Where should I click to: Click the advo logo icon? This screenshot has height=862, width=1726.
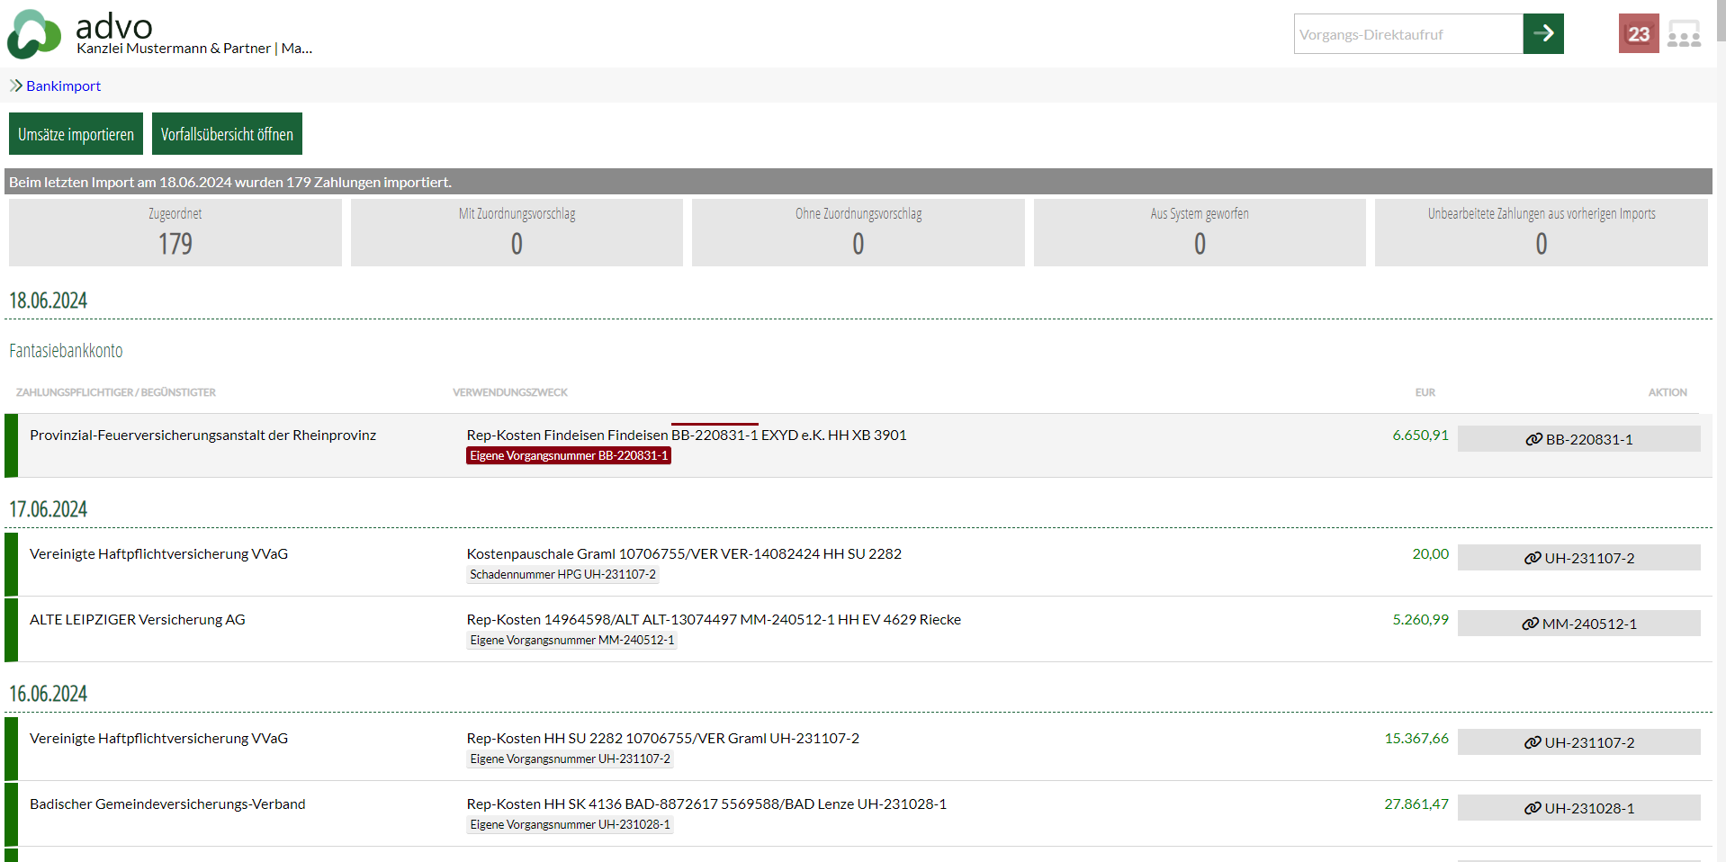(x=34, y=34)
